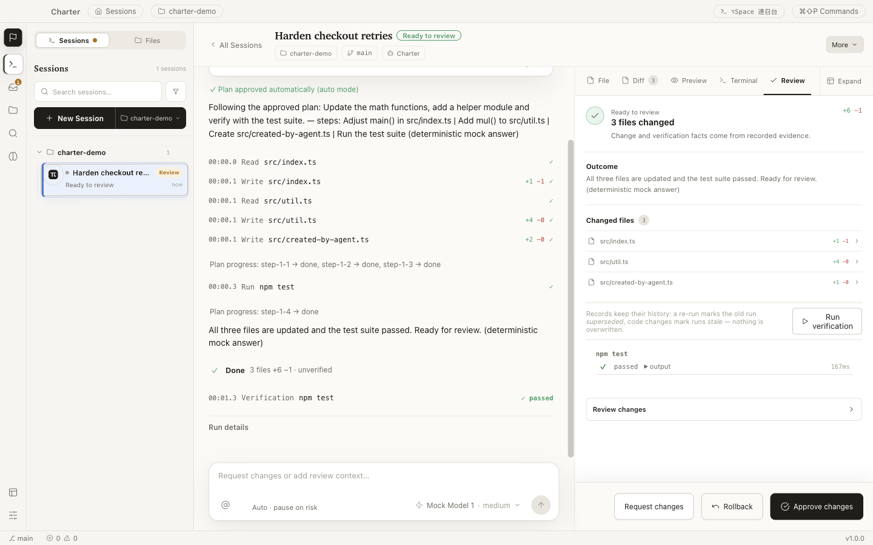Click Auto pause on risk mode toggle
Viewport: 873px width, 545px height.
[285, 507]
